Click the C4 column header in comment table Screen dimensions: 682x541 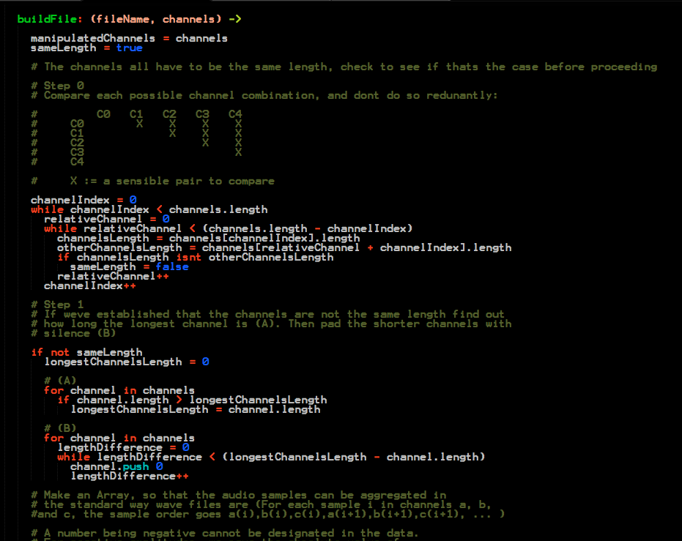pos(234,114)
